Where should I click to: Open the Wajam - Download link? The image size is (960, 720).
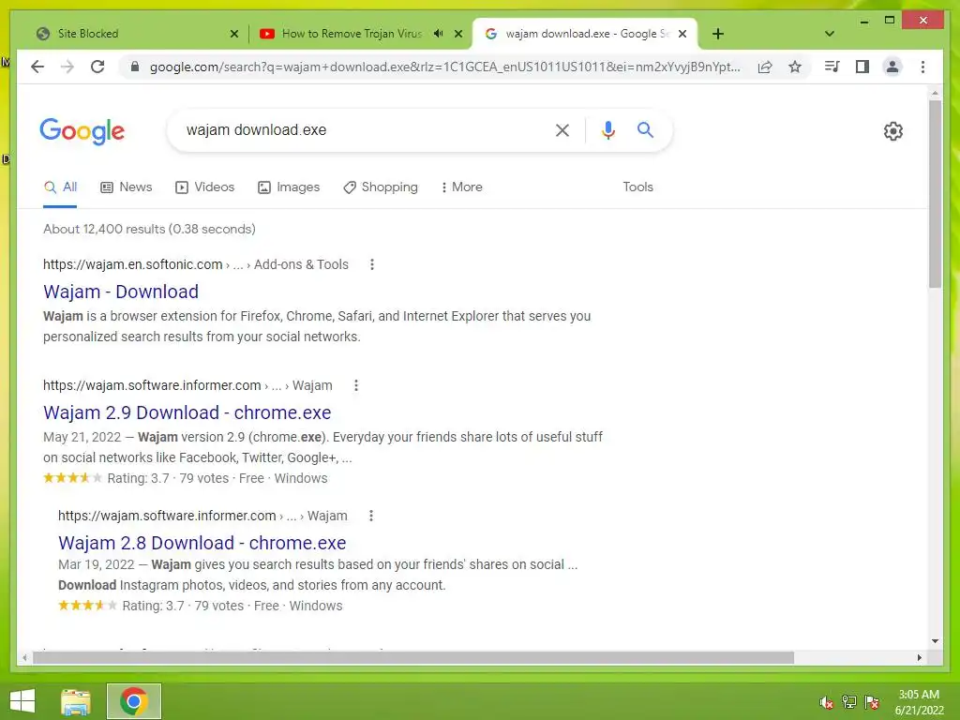[121, 292]
